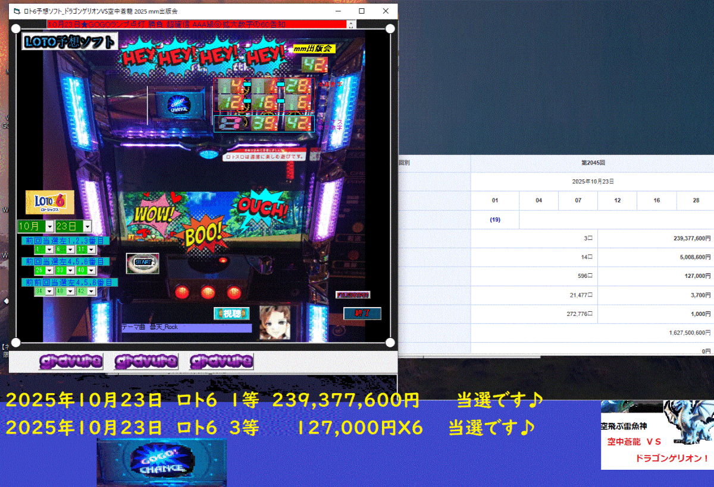Click the テーマ曲 曇天_Rock text field
This screenshot has height=487, width=714.
(x=186, y=327)
